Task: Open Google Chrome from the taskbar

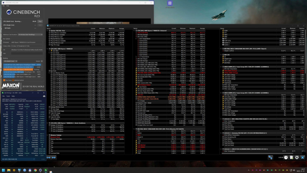Action: (35, 170)
